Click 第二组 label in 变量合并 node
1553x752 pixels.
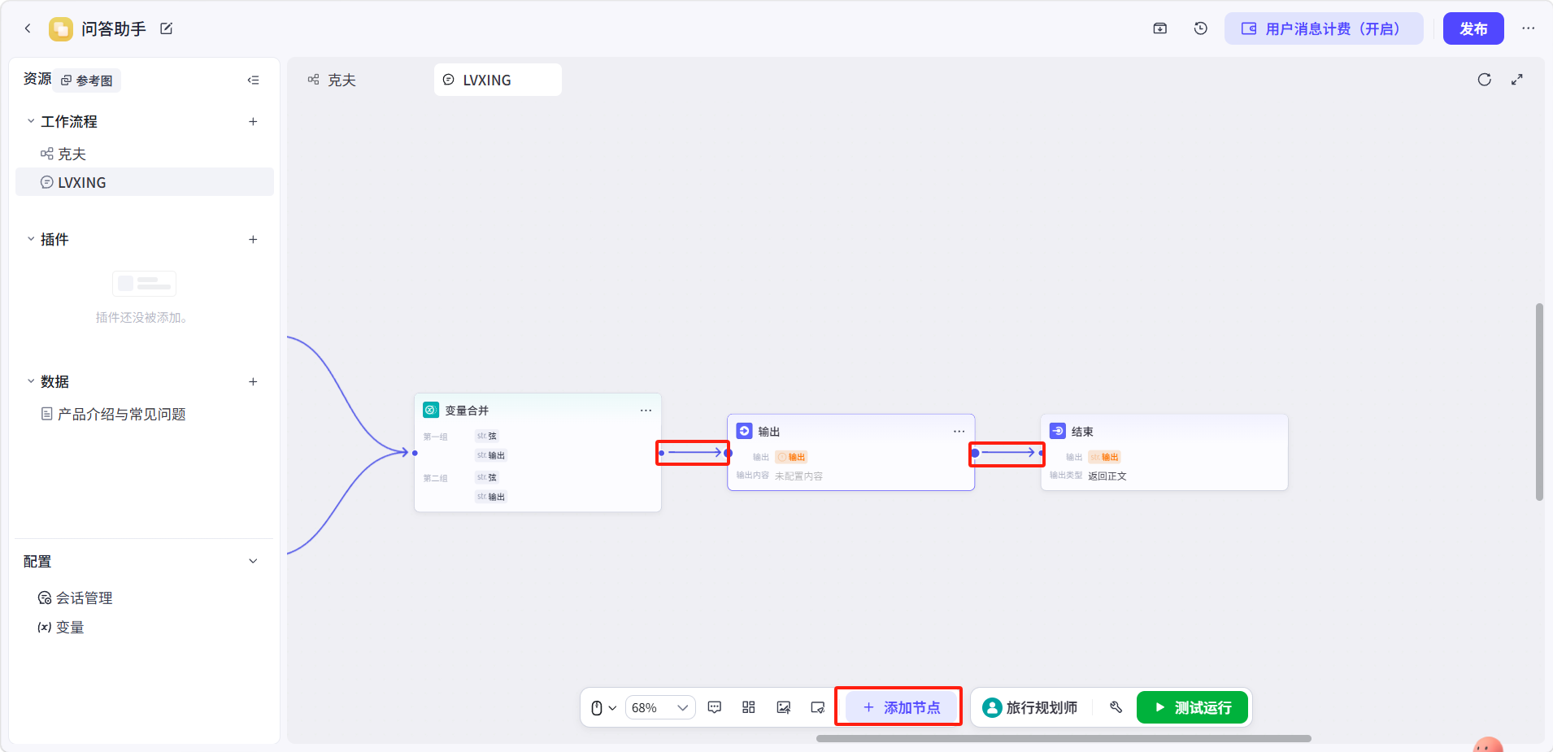tap(435, 478)
